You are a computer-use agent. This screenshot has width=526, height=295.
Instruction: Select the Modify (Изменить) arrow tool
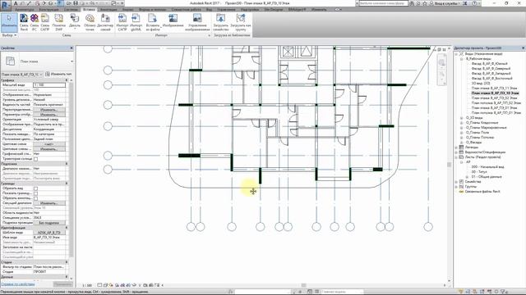coord(9,22)
